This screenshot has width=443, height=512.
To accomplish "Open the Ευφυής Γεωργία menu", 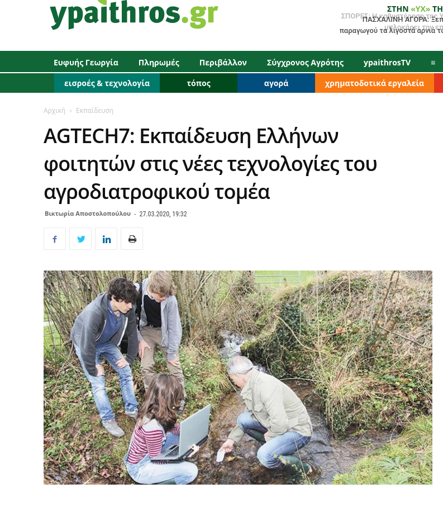I will 86,63.
